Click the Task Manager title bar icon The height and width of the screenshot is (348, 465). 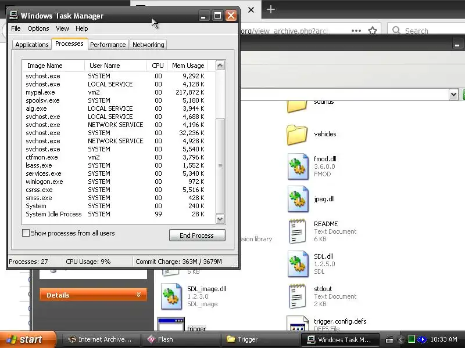tap(13, 15)
